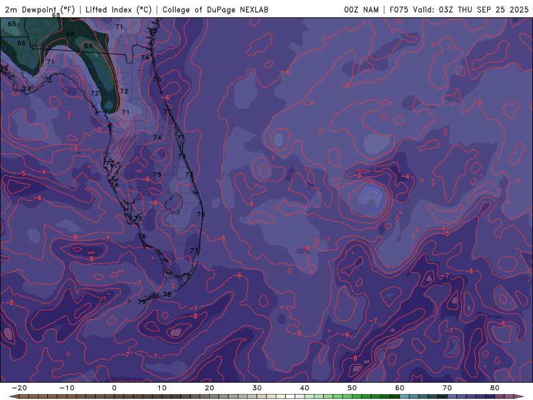The image size is (533, 400).
Task: Select the '0' tick label on the color scale
Action: [x=114, y=388]
